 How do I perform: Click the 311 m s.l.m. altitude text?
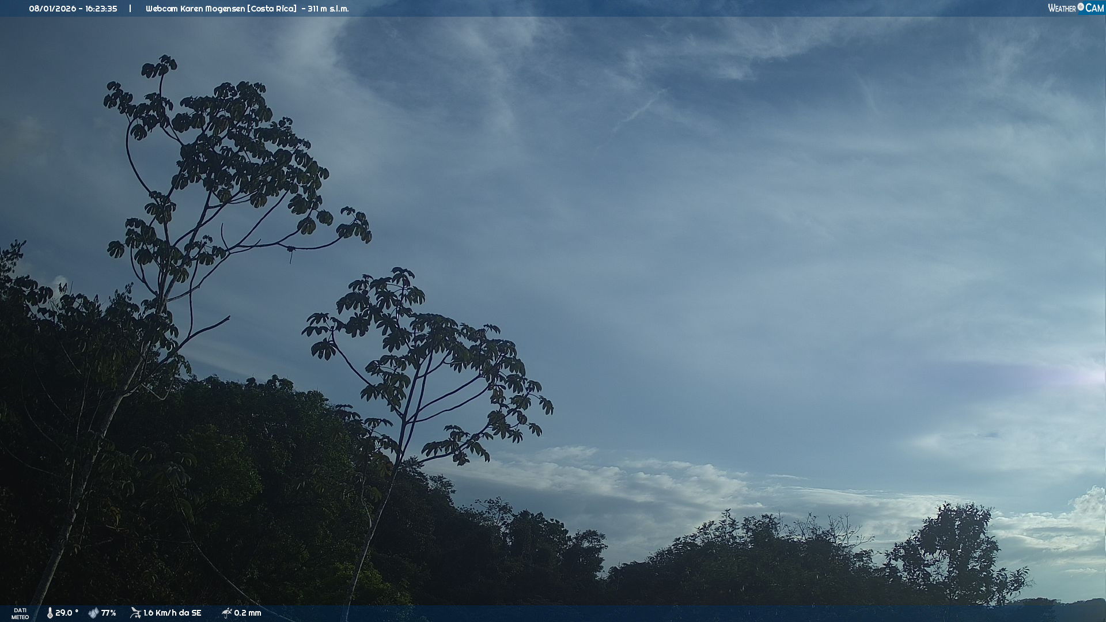pos(328,9)
